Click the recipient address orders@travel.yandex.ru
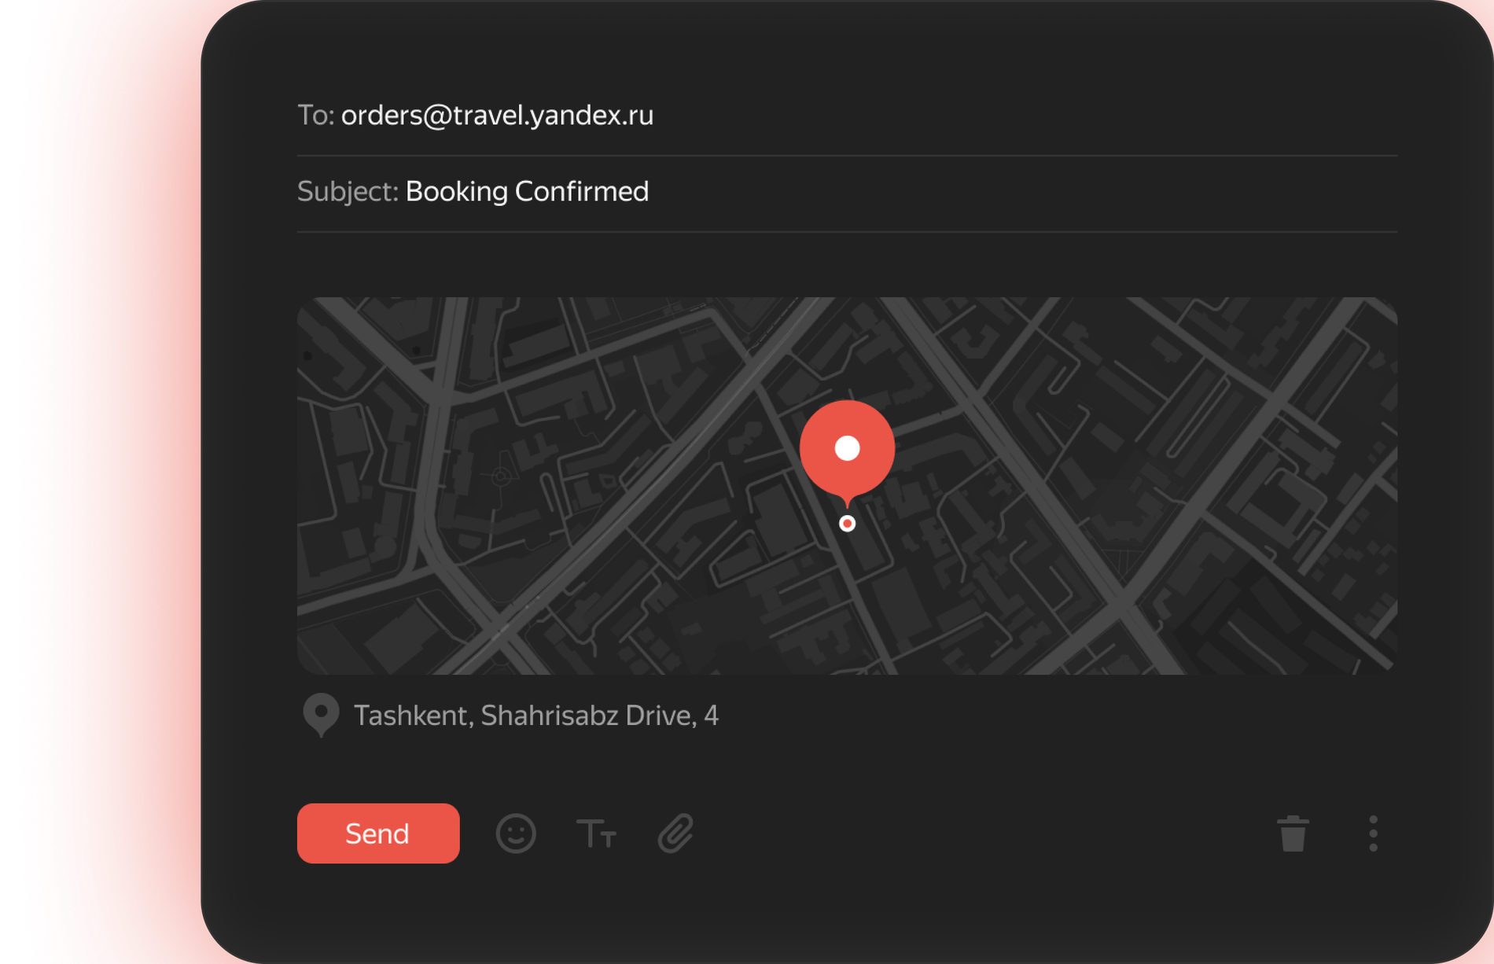Image resolution: width=1494 pixels, height=964 pixels. pos(497,115)
